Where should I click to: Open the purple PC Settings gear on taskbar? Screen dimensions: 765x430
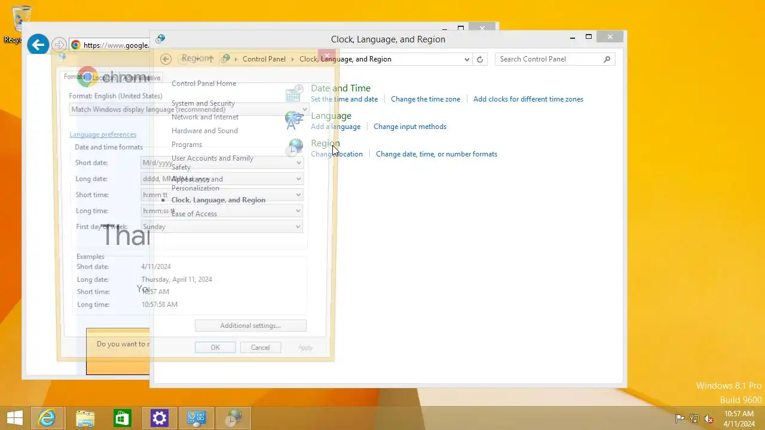160,418
